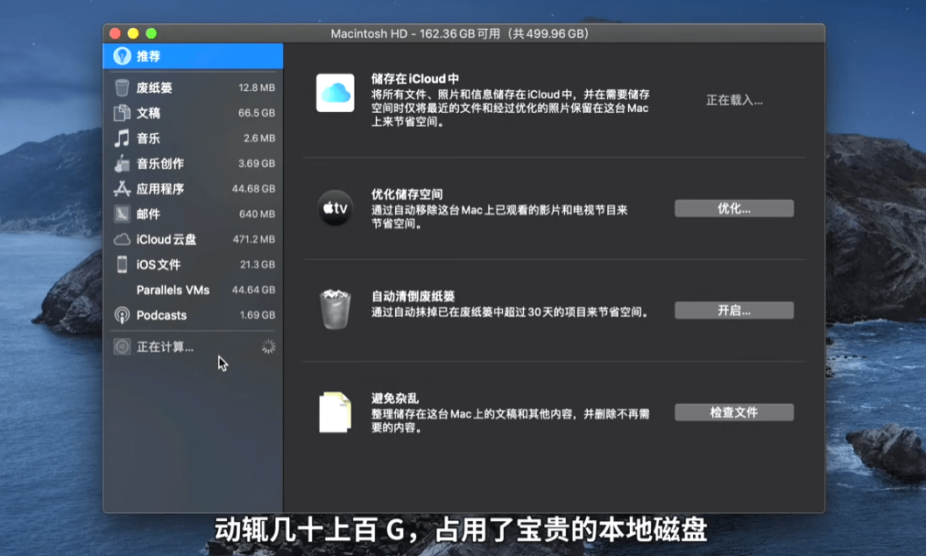Select the Podcasts sidebar label

161,315
